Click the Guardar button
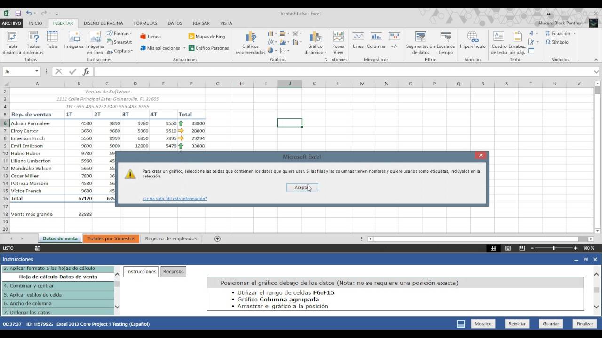The height and width of the screenshot is (338, 602). tap(551, 324)
